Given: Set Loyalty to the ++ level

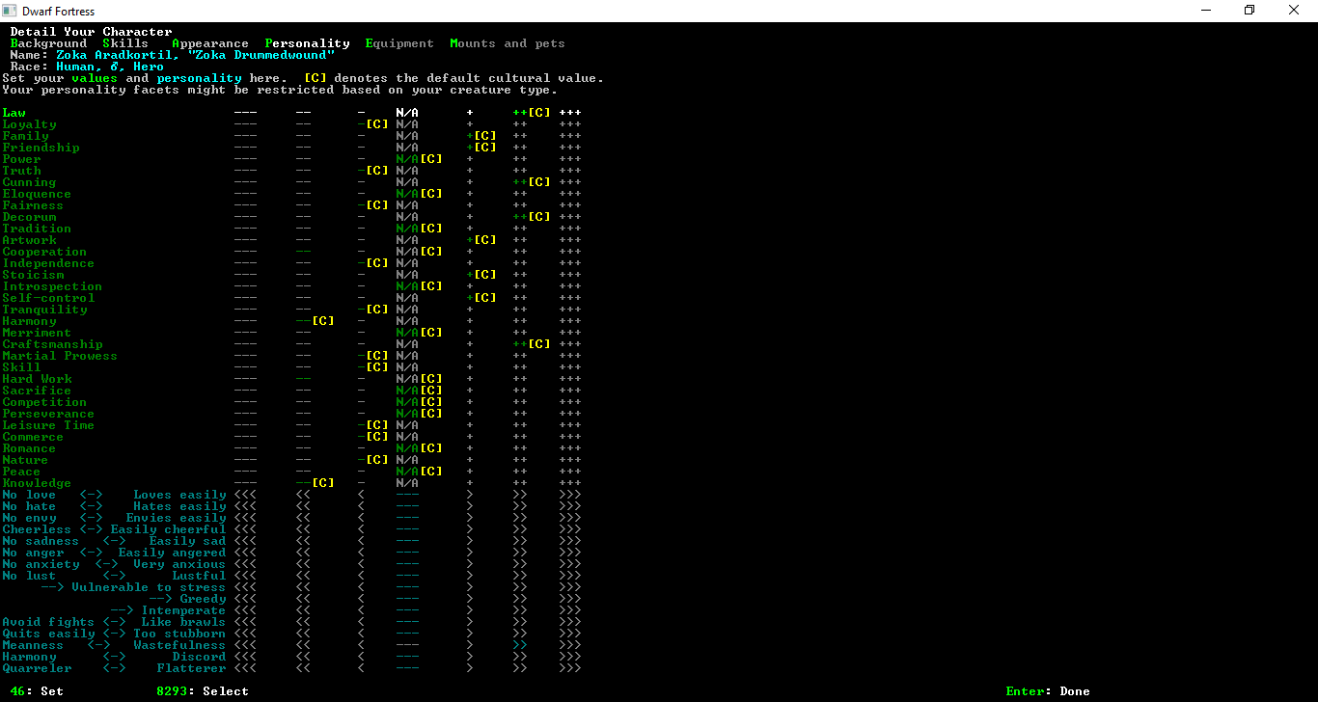Looking at the screenshot, I should pos(519,124).
